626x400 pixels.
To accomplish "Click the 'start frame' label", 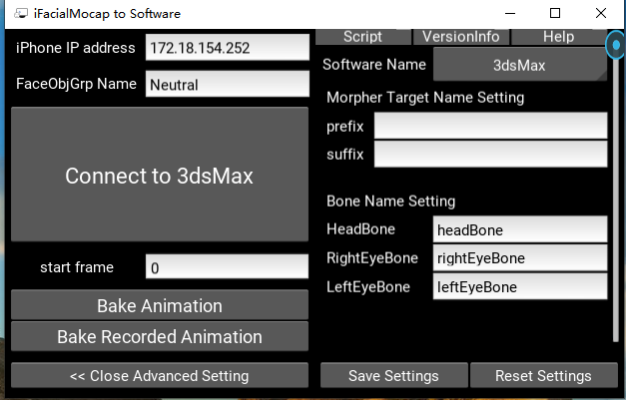I will point(77,266).
